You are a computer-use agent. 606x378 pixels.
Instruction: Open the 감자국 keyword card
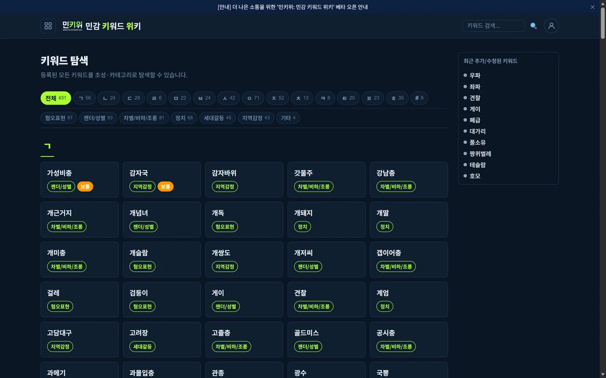click(162, 179)
